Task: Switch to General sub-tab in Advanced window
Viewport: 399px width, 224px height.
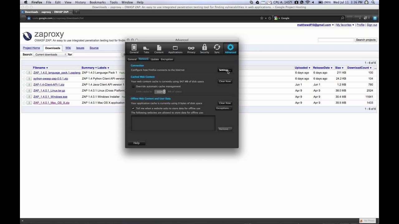Action: [132, 59]
